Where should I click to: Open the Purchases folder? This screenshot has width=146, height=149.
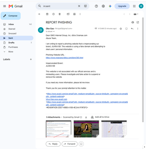[x=17, y=47]
